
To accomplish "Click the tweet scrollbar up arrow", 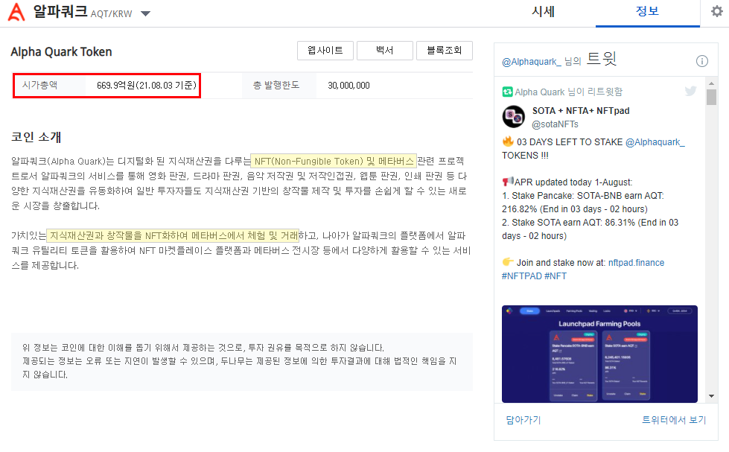I will pos(711,83).
